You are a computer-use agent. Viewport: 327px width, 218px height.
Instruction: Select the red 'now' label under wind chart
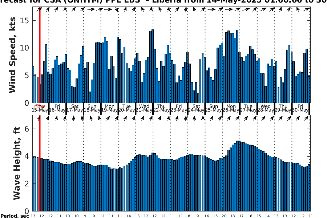coord(40,107)
